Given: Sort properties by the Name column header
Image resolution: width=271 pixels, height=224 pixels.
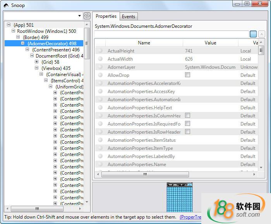Looking at the screenshot, I should coord(144,43).
